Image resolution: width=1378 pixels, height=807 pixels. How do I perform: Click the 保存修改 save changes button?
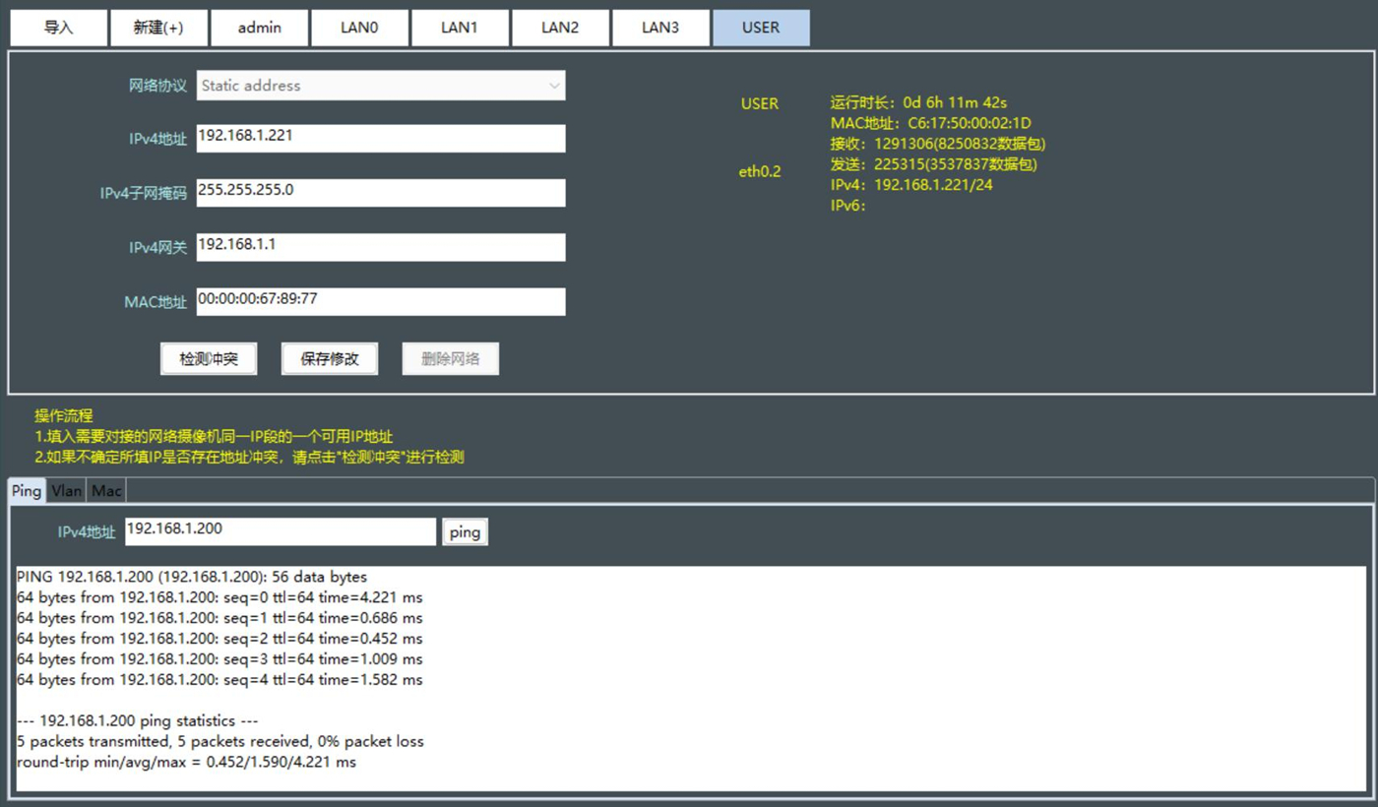[330, 359]
